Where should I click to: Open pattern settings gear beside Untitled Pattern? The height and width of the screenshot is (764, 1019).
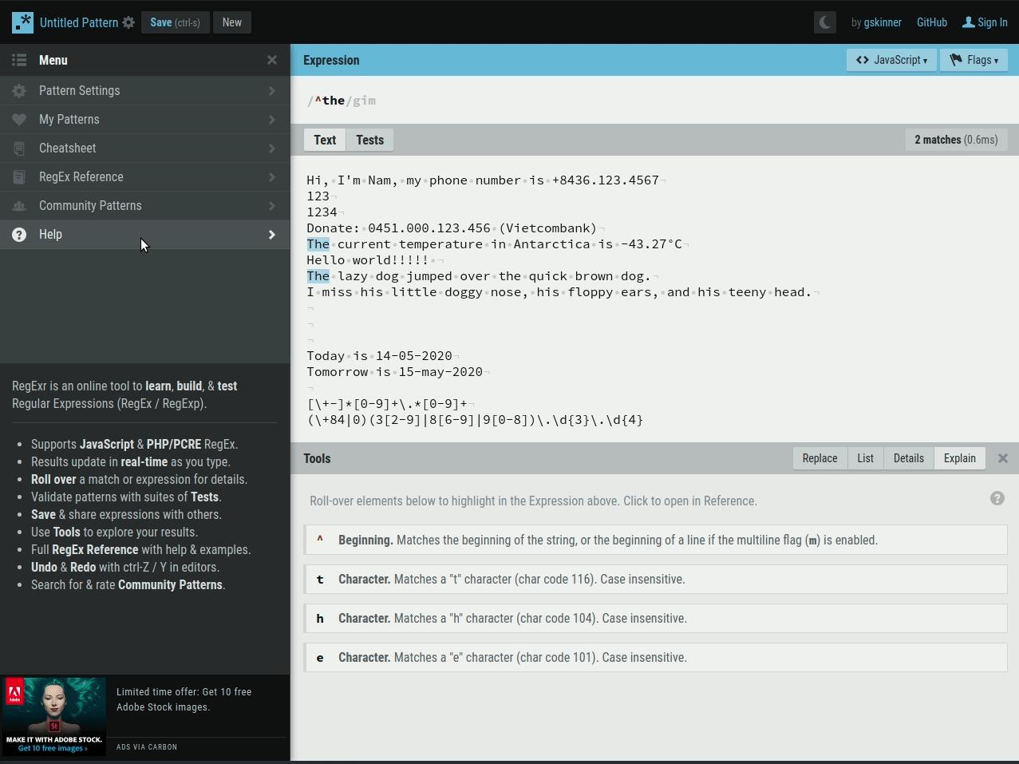[128, 22]
